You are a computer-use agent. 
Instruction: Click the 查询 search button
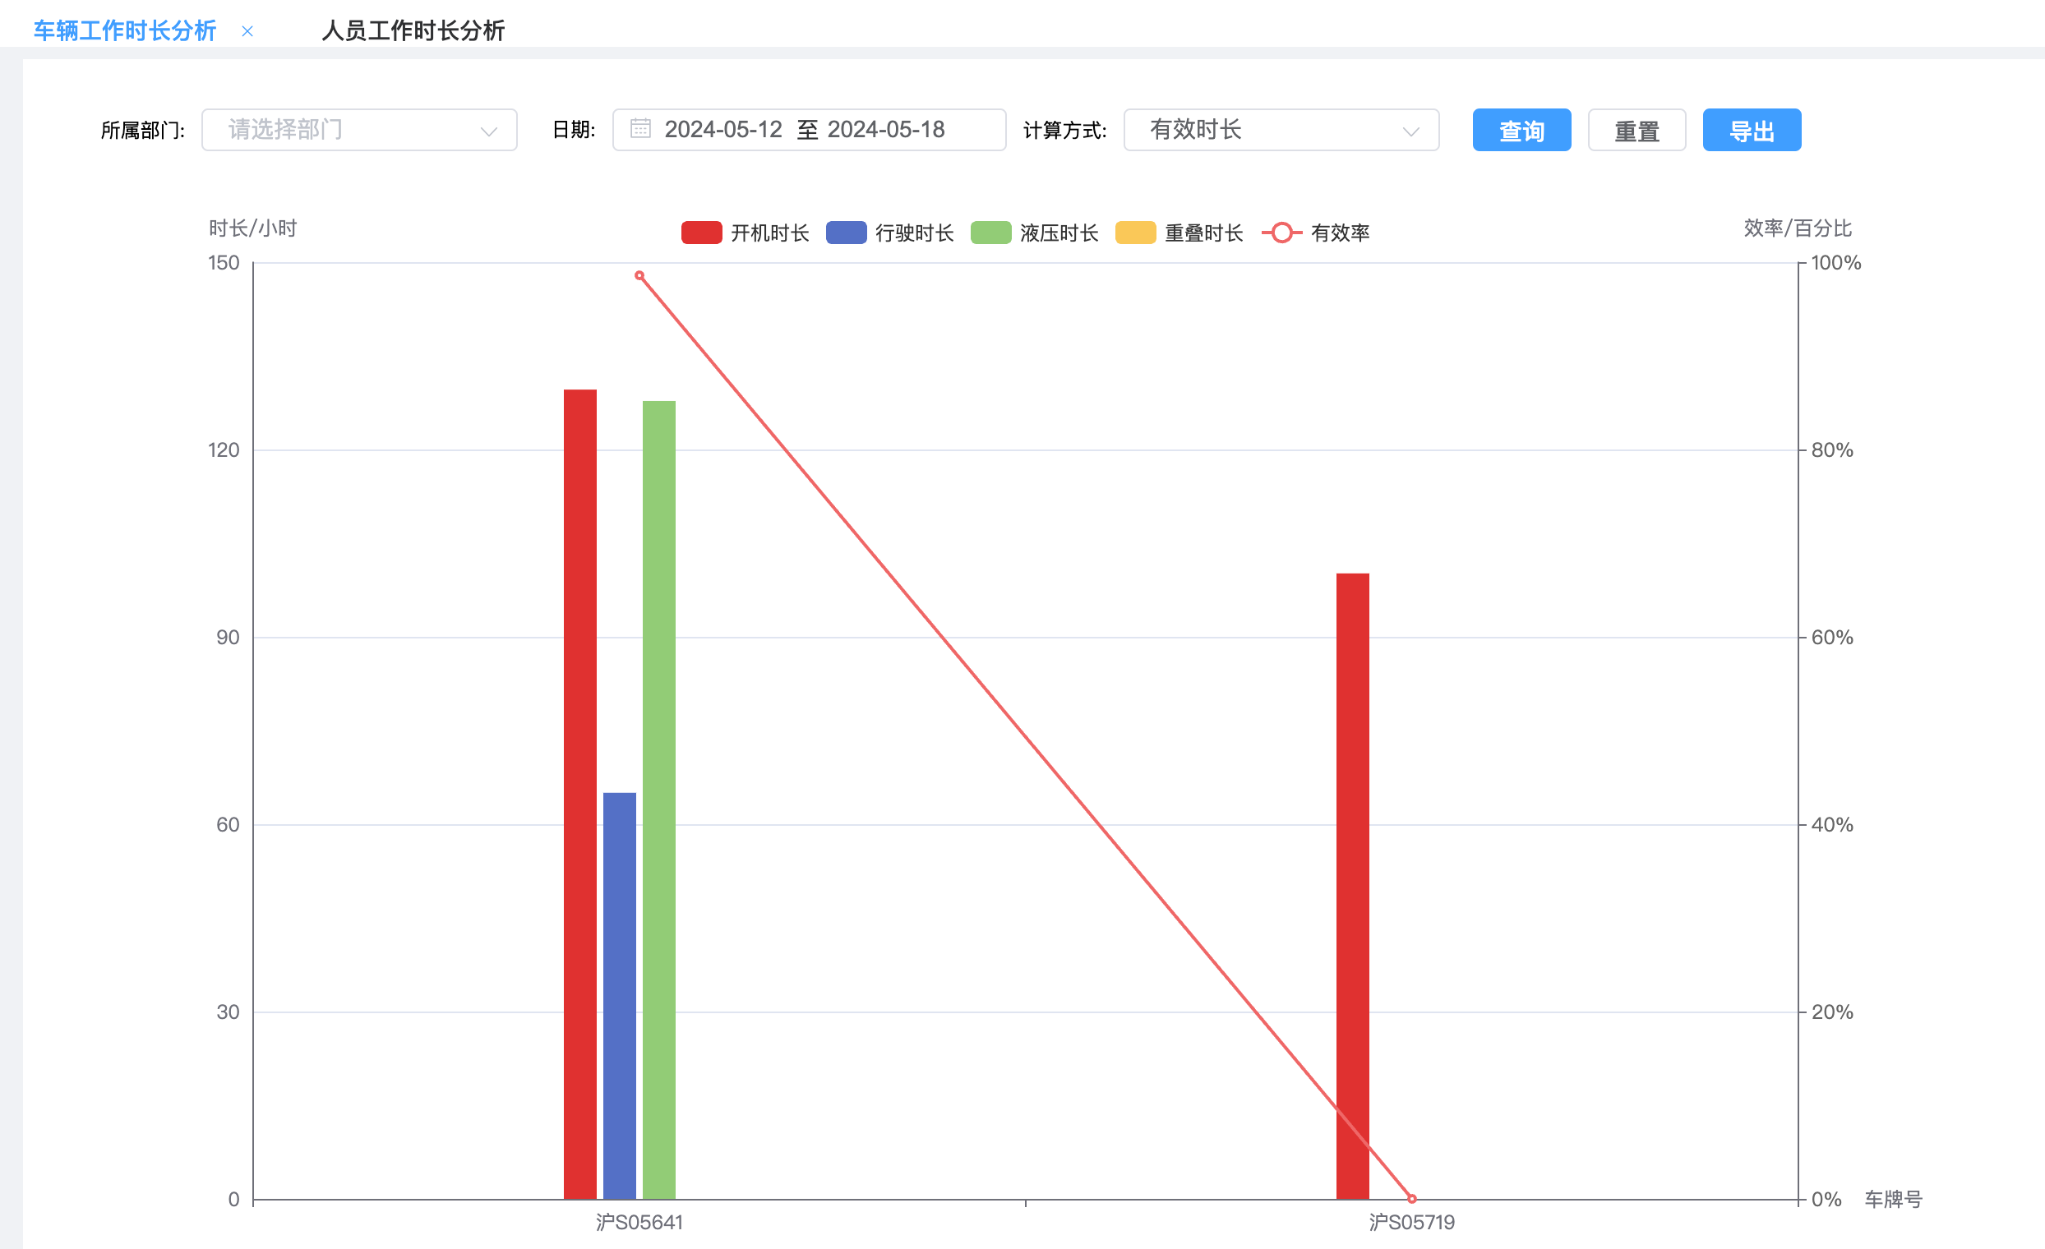(x=1521, y=130)
